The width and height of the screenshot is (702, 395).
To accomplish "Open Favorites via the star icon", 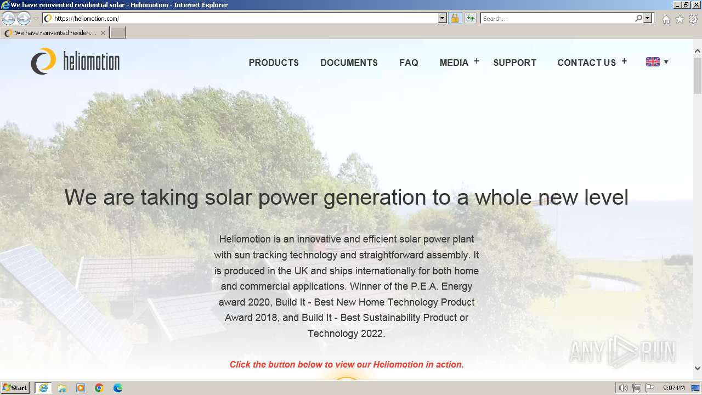I will click(x=680, y=19).
